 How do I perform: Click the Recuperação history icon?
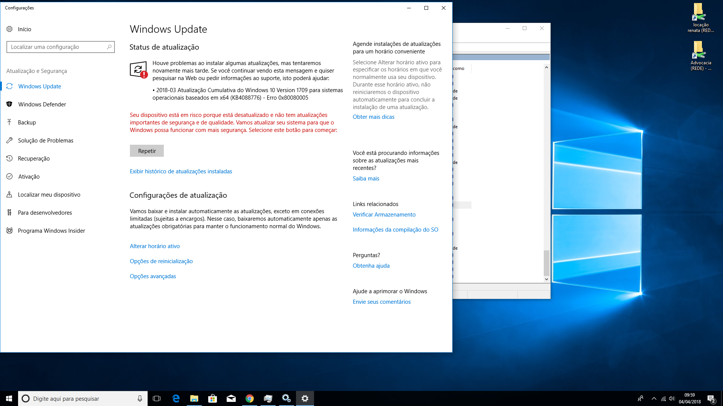point(9,158)
